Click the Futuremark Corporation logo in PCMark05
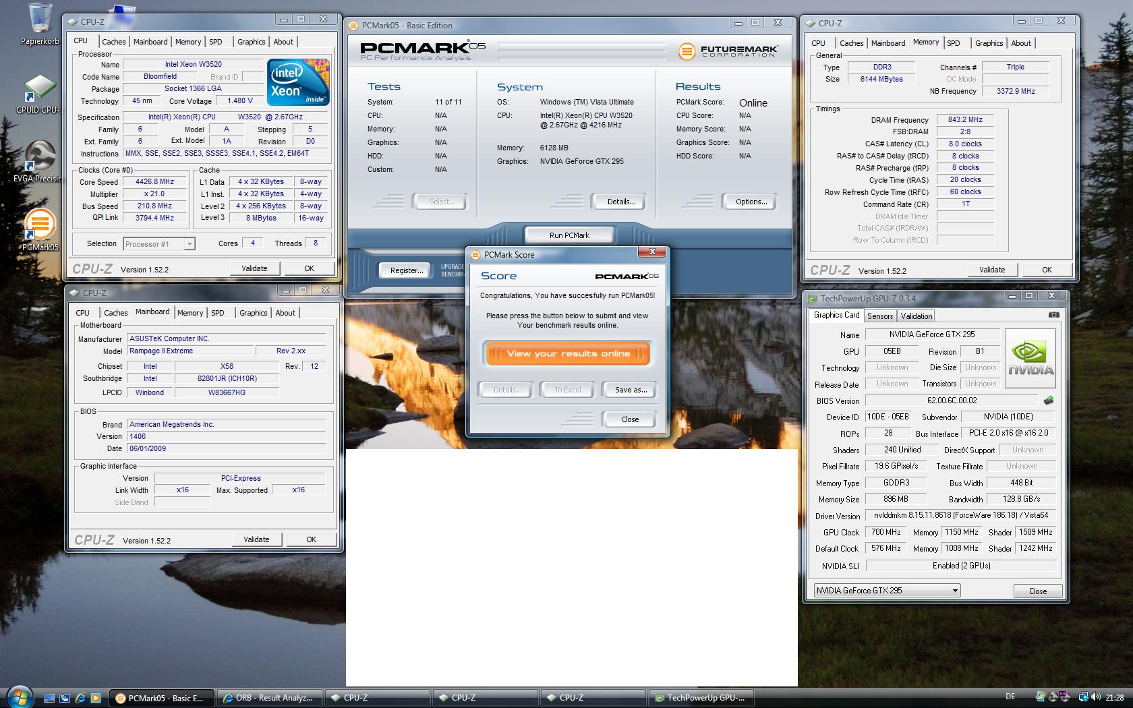This screenshot has height=708, width=1133. (x=727, y=51)
